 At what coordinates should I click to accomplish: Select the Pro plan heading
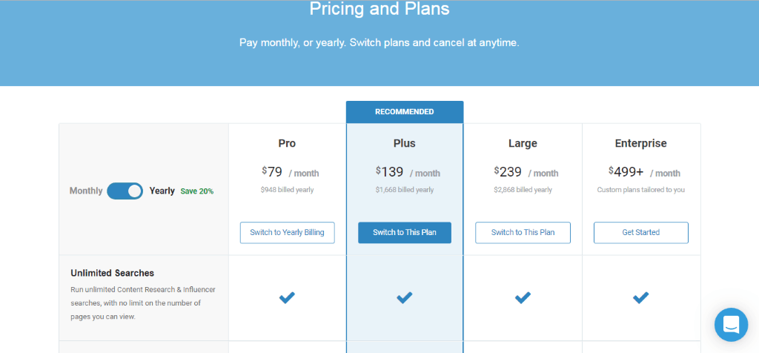coord(287,143)
